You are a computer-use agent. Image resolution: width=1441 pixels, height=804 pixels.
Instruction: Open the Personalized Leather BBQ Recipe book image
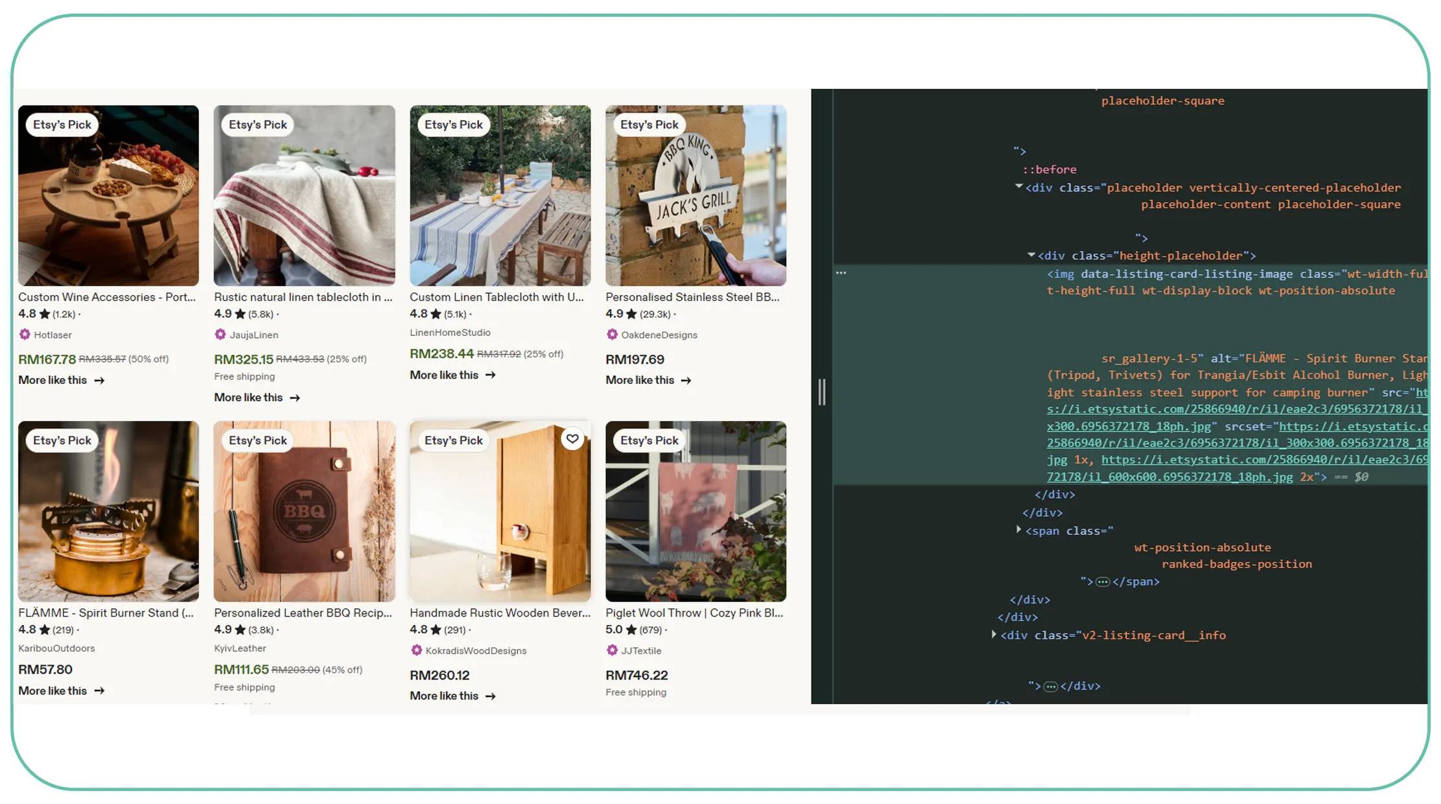pos(304,511)
